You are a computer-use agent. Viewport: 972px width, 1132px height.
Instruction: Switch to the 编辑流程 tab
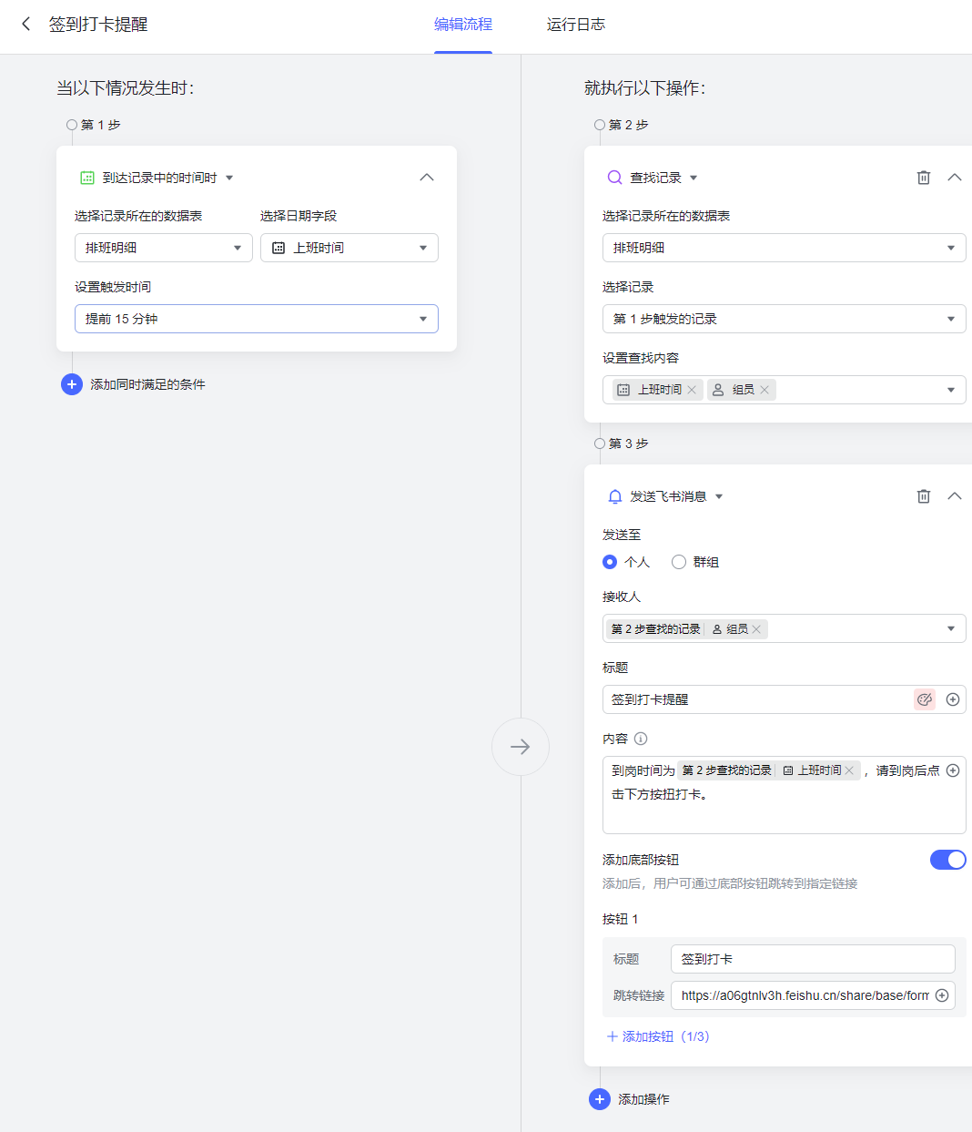[x=462, y=25]
